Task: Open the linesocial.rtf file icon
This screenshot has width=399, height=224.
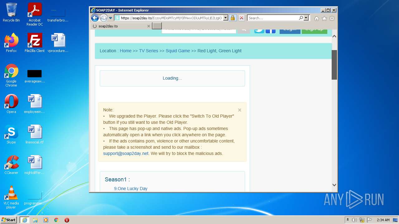Action: [35, 134]
